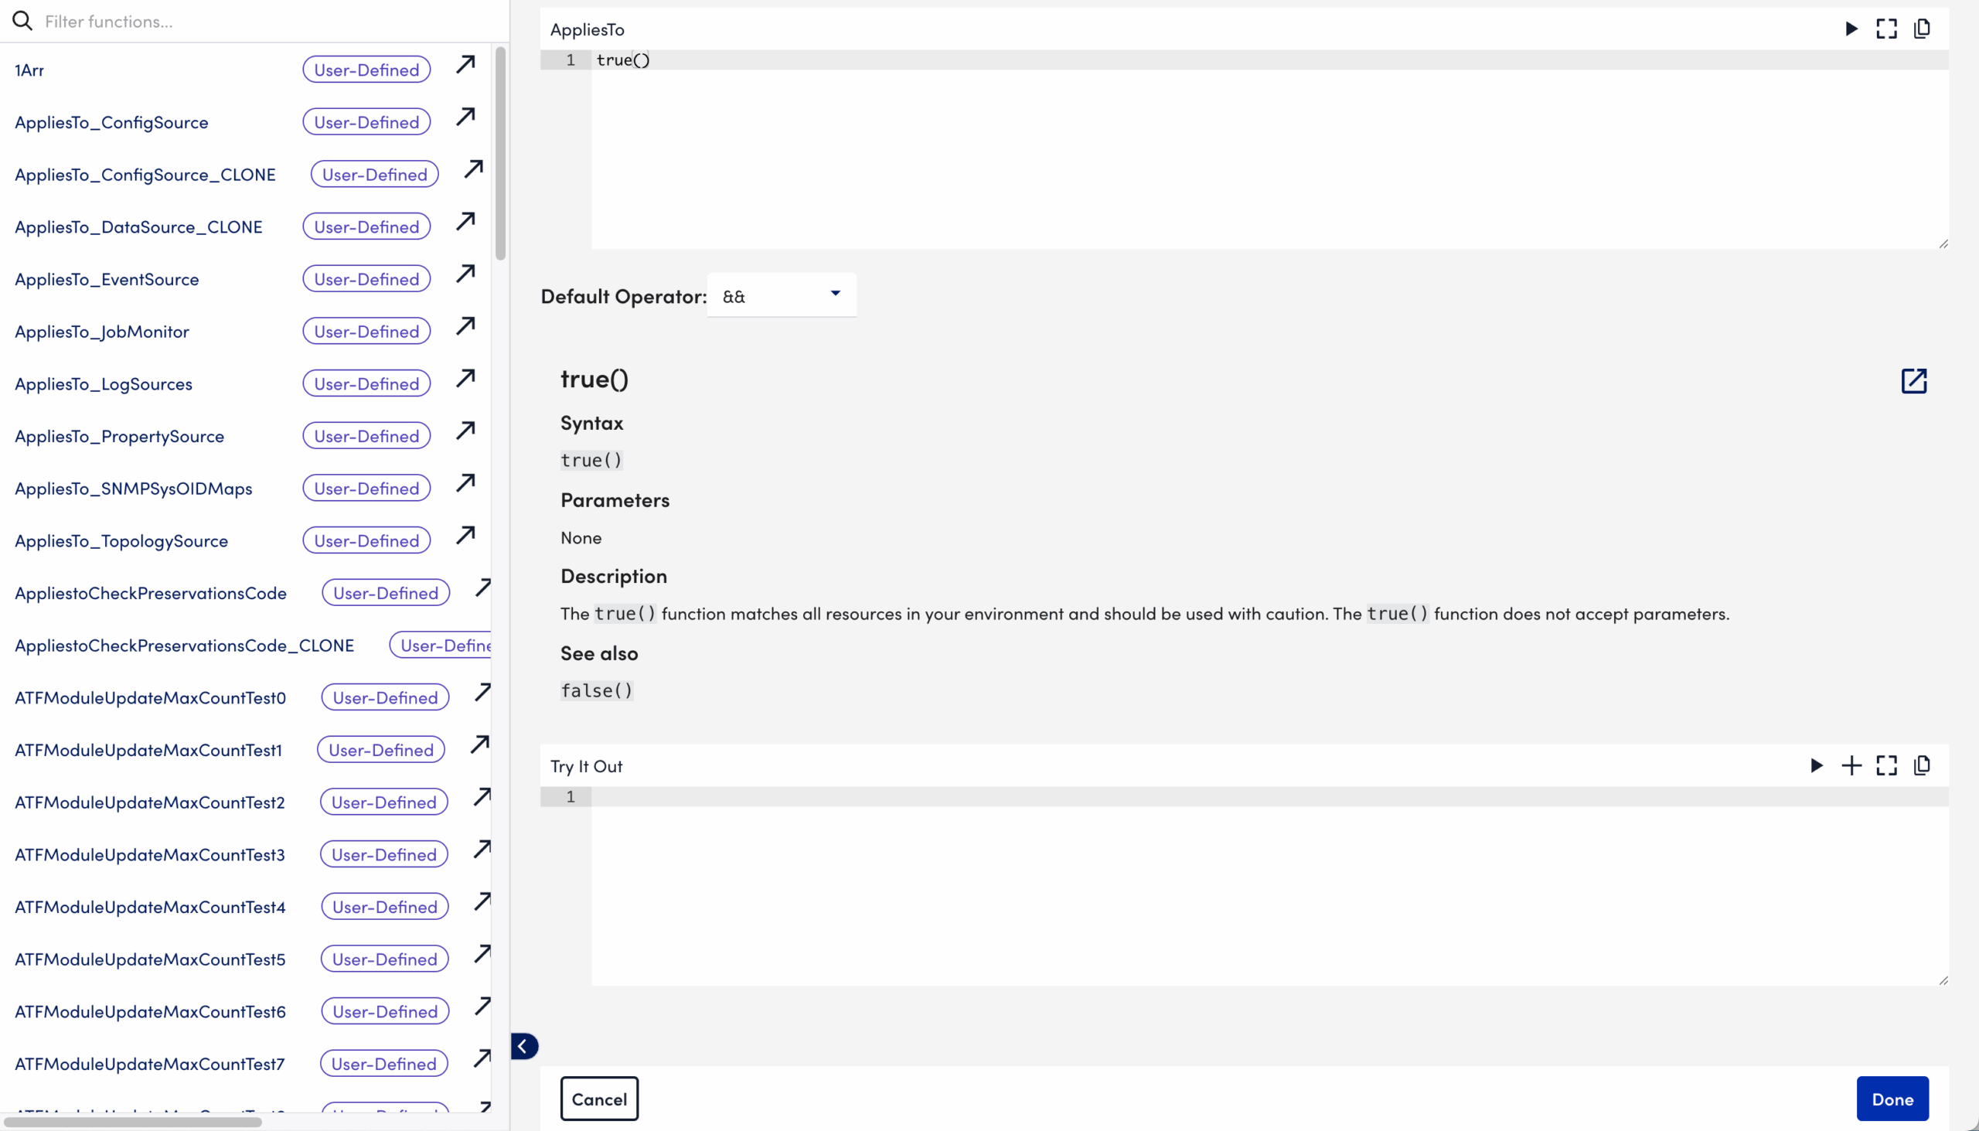1979x1131 pixels.
Task: Click the function list vertical scrollbar
Action: pos(500,155)
